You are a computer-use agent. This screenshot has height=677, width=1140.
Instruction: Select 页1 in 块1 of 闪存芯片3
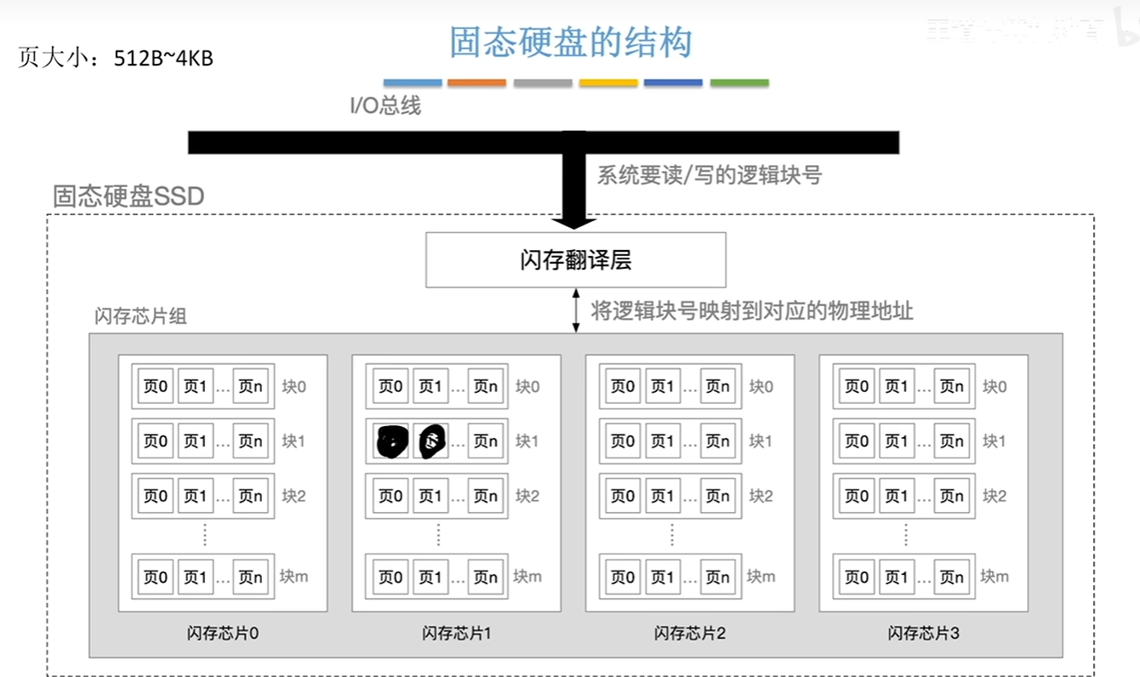click(x=897, y=441)
